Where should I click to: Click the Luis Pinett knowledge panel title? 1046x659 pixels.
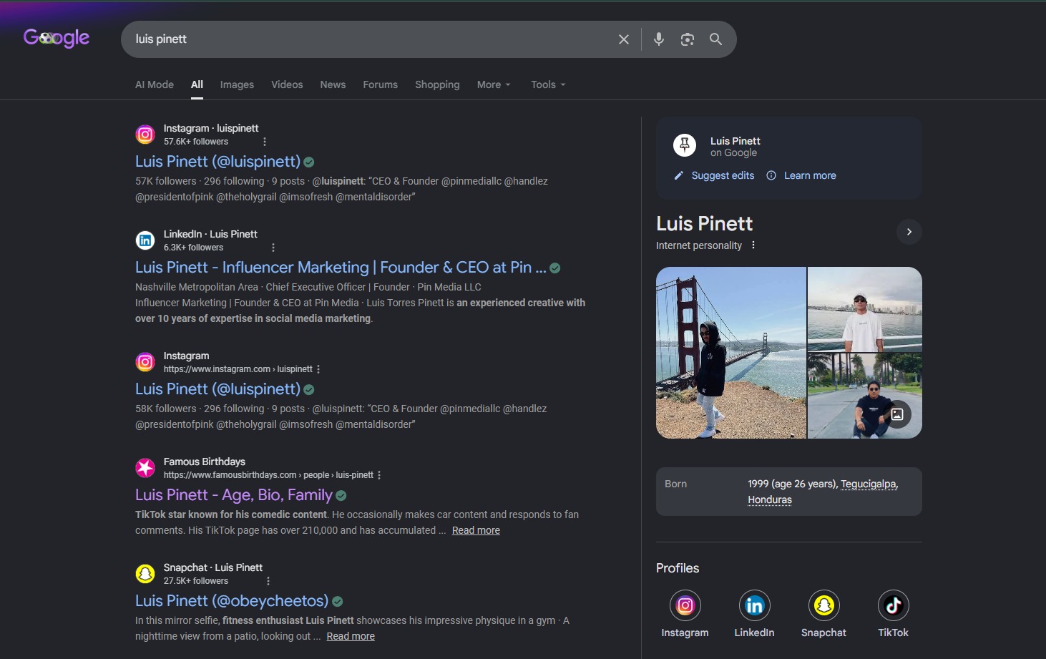click(x=704, y=224)
